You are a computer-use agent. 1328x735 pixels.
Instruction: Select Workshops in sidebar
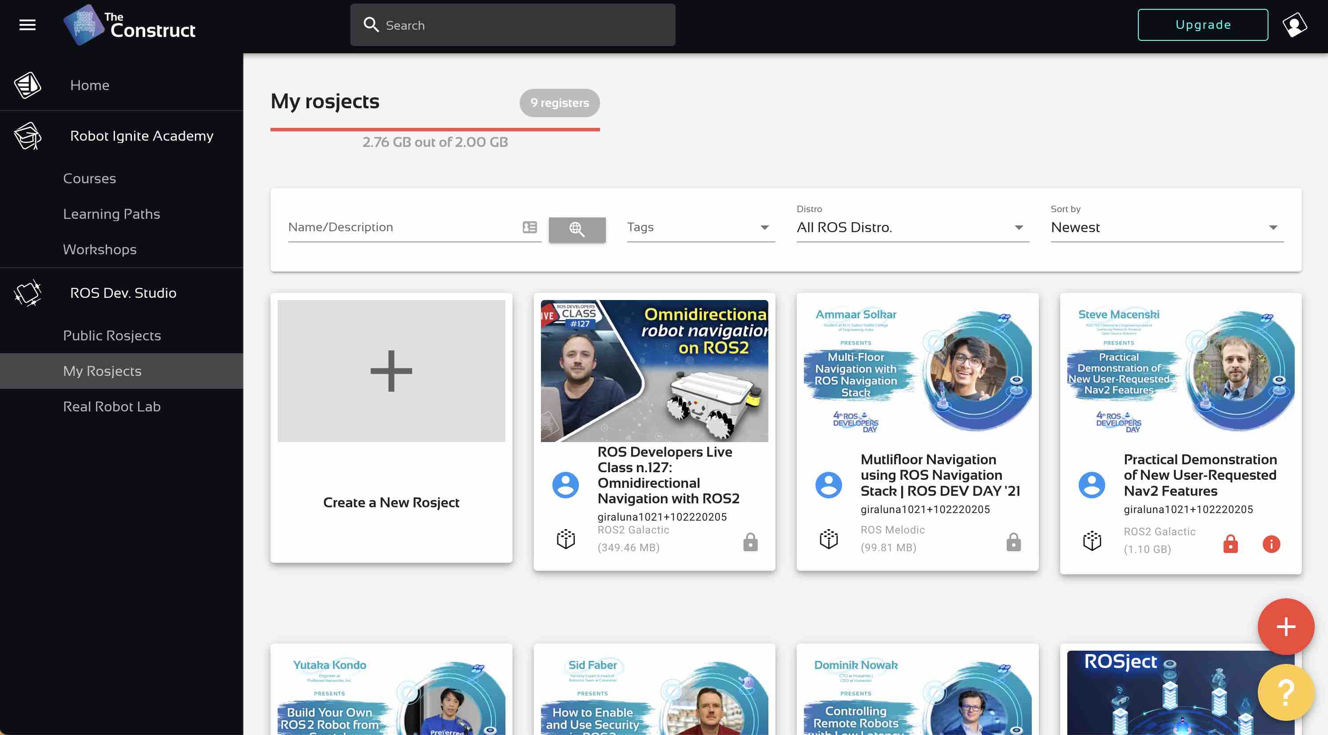tap(99, 249)
